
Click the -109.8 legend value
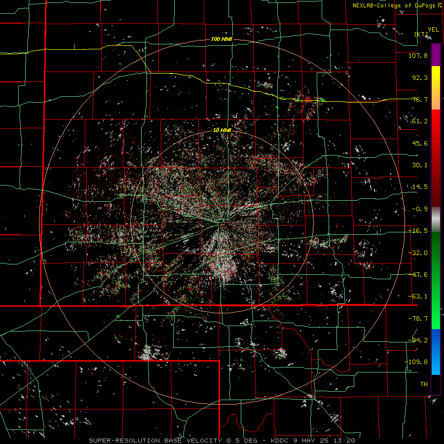point(416,362)
